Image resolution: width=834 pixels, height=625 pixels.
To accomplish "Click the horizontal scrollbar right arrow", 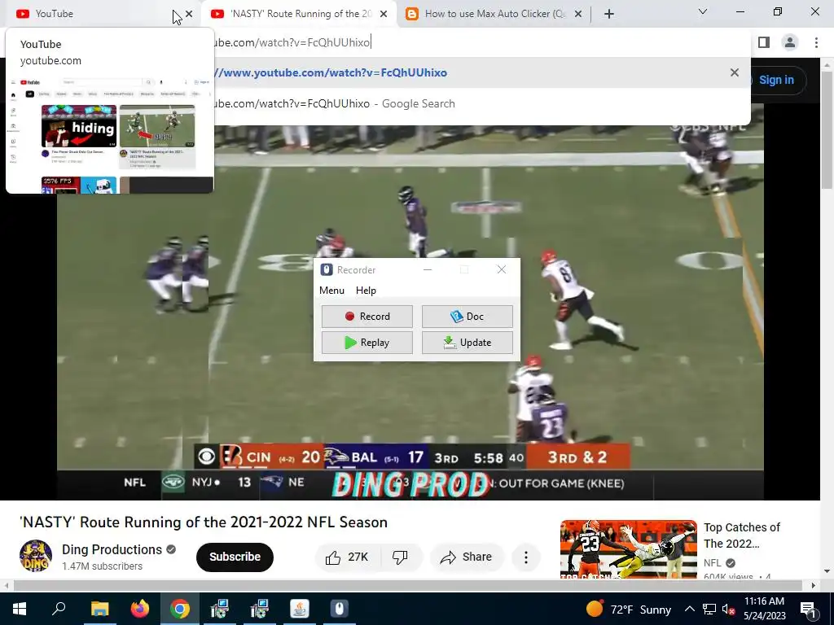I will tap(814, 586).
